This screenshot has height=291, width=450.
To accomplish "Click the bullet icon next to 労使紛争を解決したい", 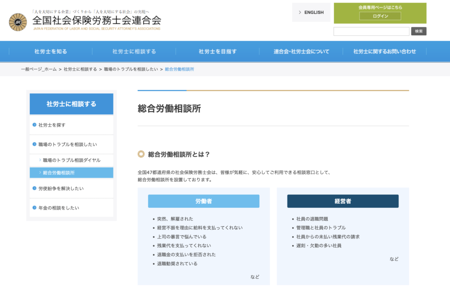I will click(34, 188).
